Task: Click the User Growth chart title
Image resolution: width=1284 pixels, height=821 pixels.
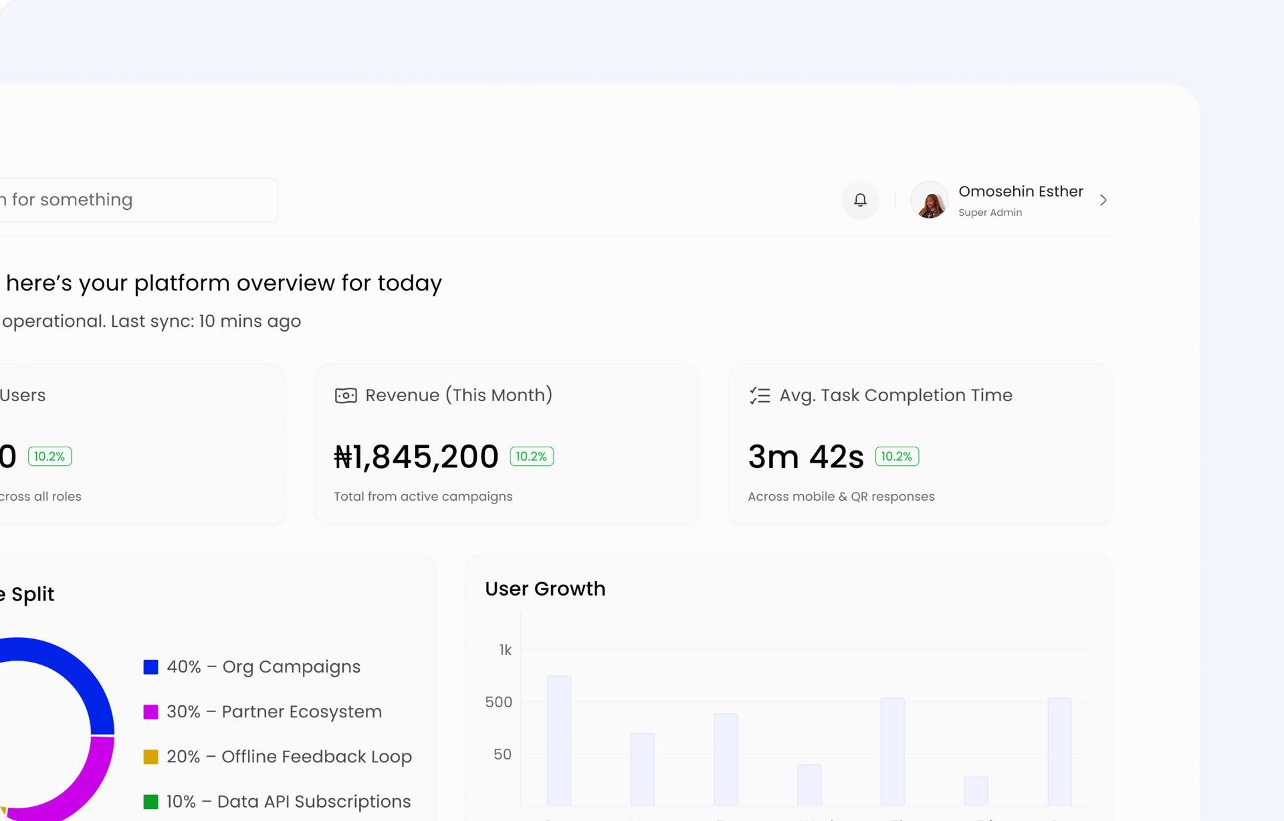Action: pyautogui.click(x=545, y=588)
